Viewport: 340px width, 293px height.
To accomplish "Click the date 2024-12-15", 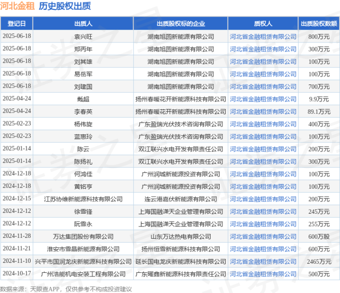I will 17,198.
